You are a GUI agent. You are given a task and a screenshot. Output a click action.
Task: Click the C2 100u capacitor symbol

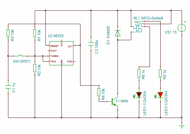[91, 44]
